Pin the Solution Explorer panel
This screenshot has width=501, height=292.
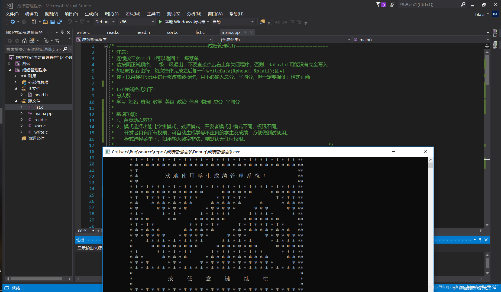(63, 32)
